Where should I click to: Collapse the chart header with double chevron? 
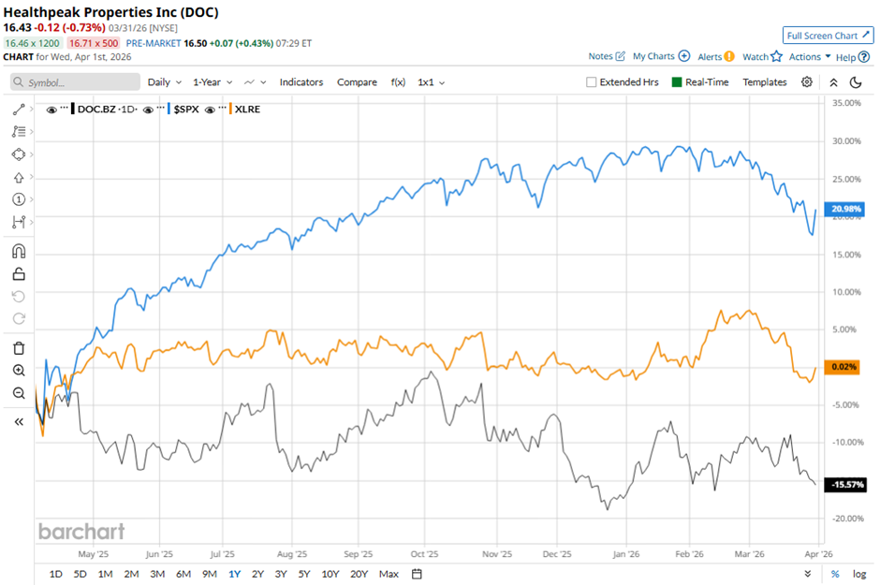pos(833,82)
